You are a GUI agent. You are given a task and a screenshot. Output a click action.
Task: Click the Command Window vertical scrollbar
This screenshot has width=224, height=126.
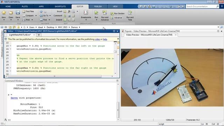click(118, 110)
